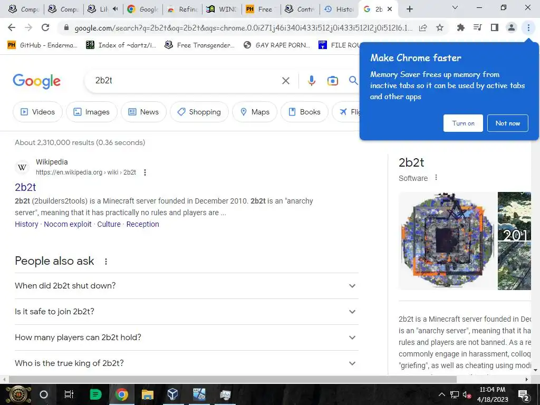Open the 2b2t Wikipedia result title
This screenshot has height=405, width=540.
[25, 187]
